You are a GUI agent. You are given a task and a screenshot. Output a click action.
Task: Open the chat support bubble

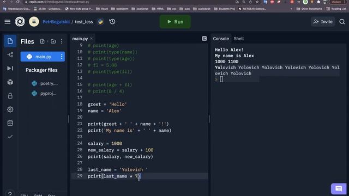click(x=339, y=189)
